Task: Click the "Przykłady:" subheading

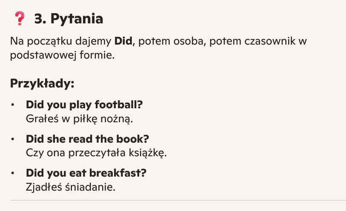Action: coord(42,83)
